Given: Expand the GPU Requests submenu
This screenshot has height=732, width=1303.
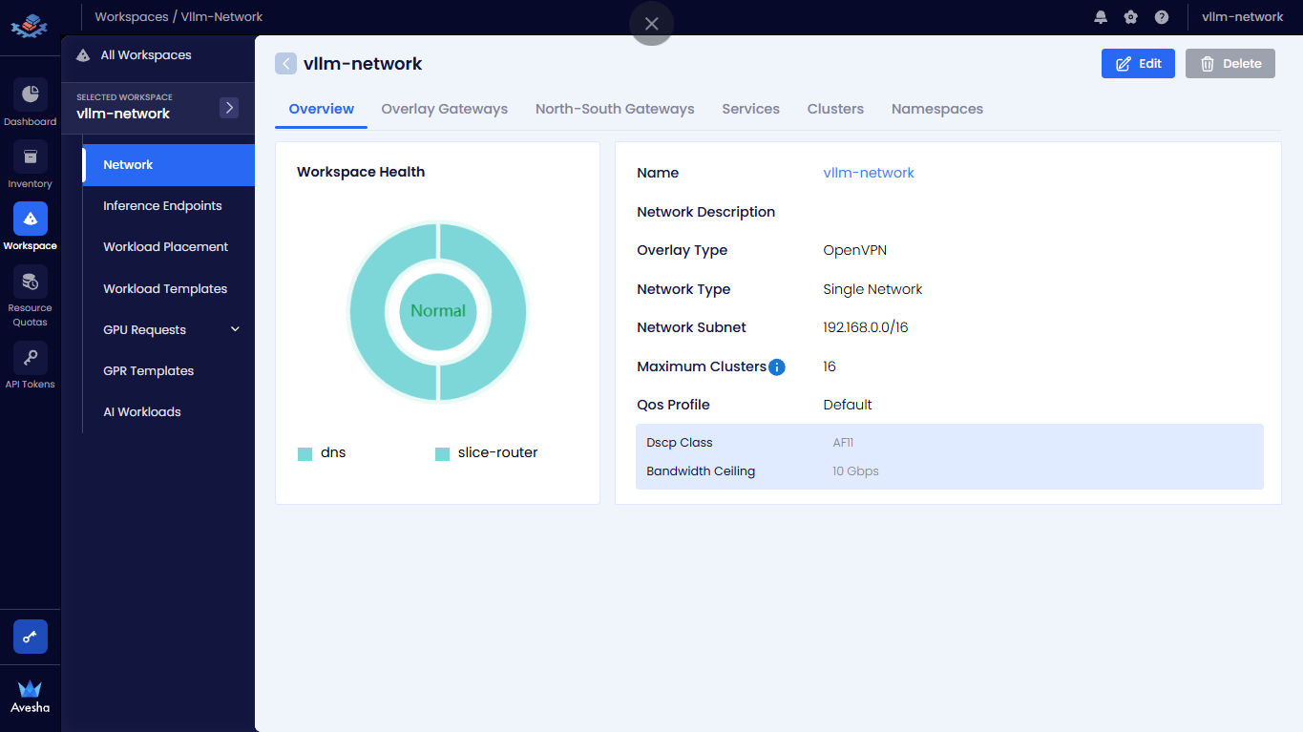Looking at the screenshot, I should [x=235, y=329].
